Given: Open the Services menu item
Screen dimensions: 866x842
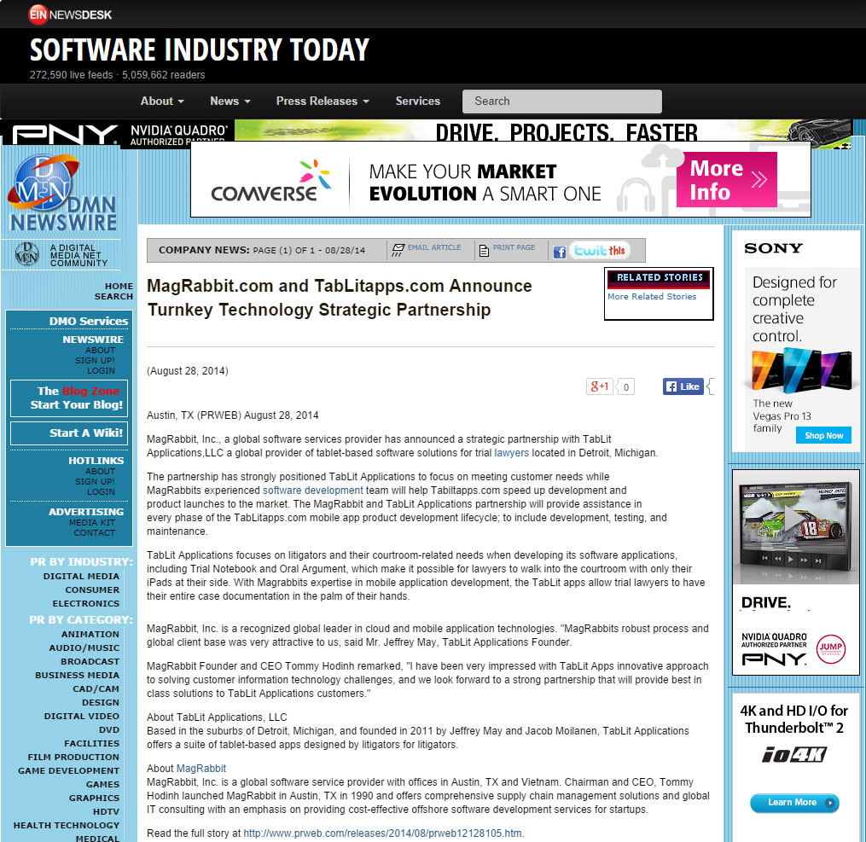Looking at the screenshot, I should (417, 101).
